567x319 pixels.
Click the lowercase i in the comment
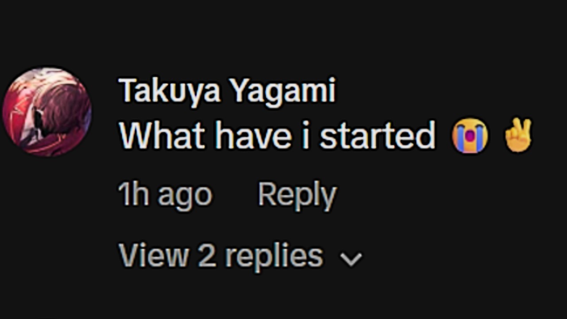305,135
